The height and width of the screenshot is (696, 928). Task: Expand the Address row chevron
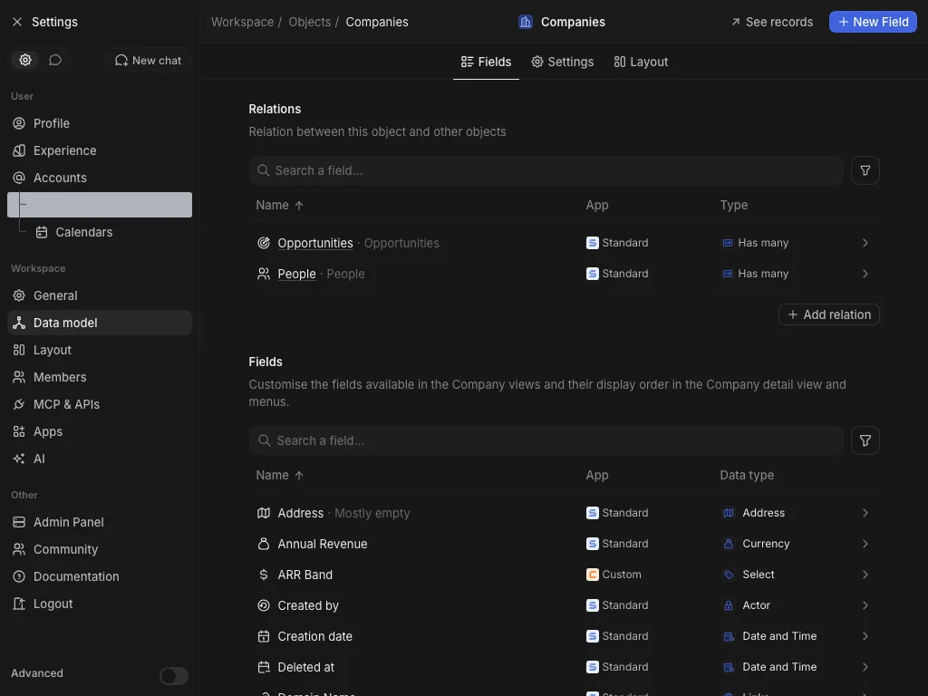click(865, 513)
